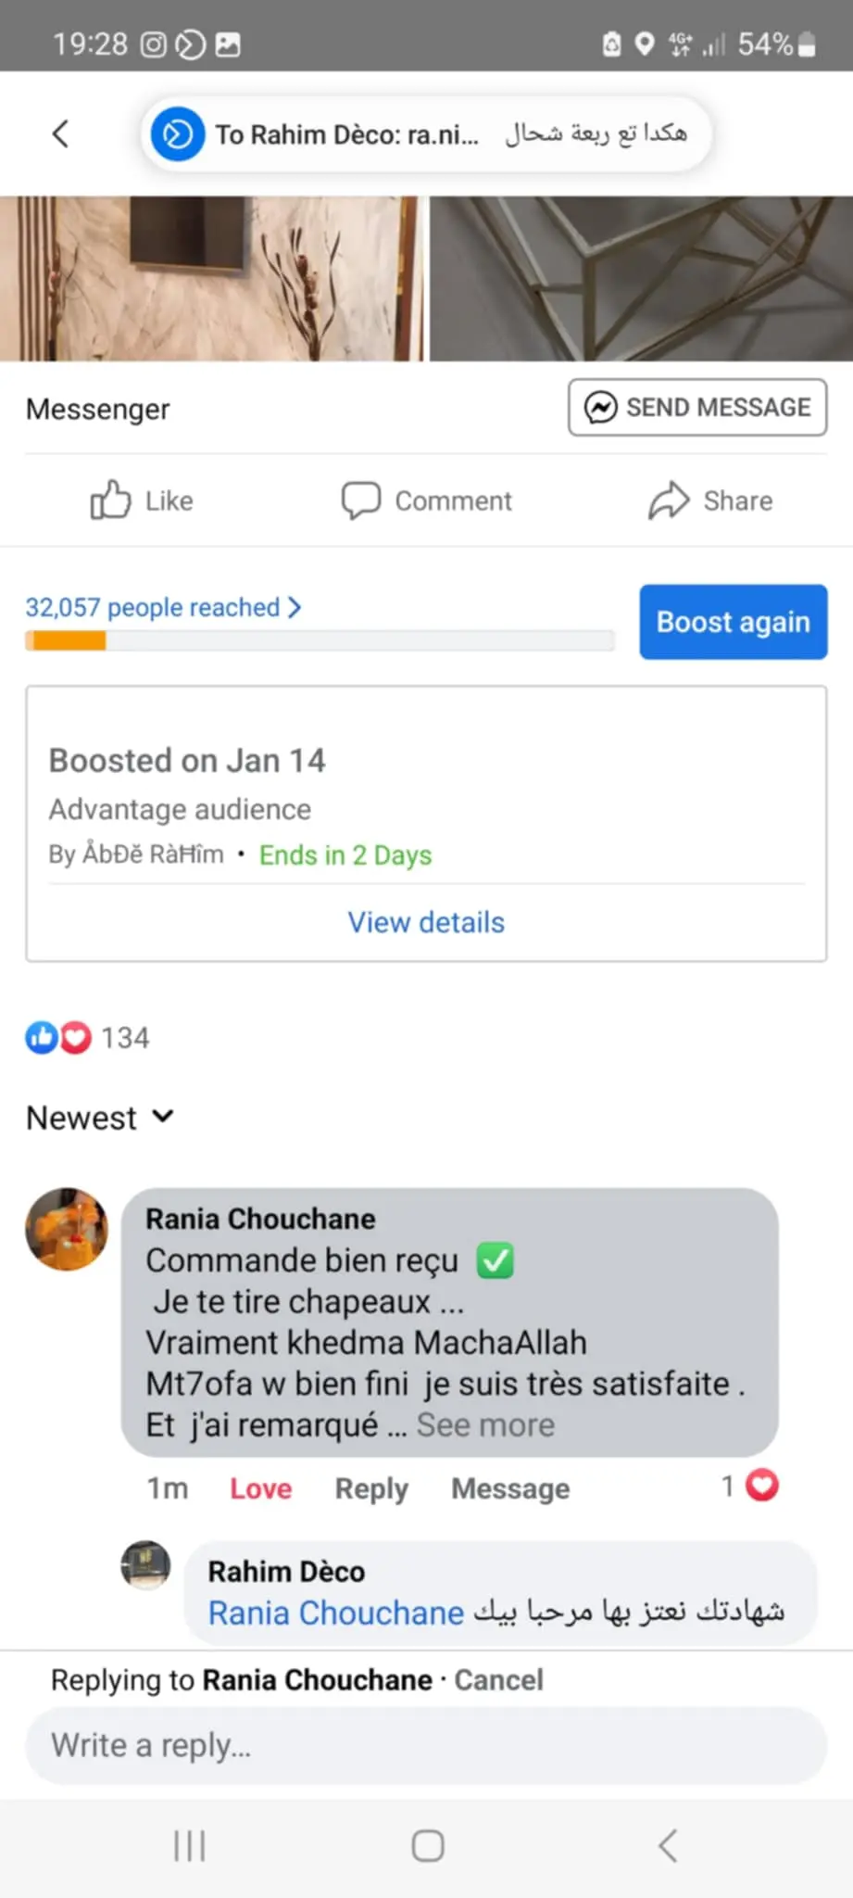This screenshot has height=1898, width=853.
Task: Expand the 32,057 people reached details
Action: click(x=163, y=608)
